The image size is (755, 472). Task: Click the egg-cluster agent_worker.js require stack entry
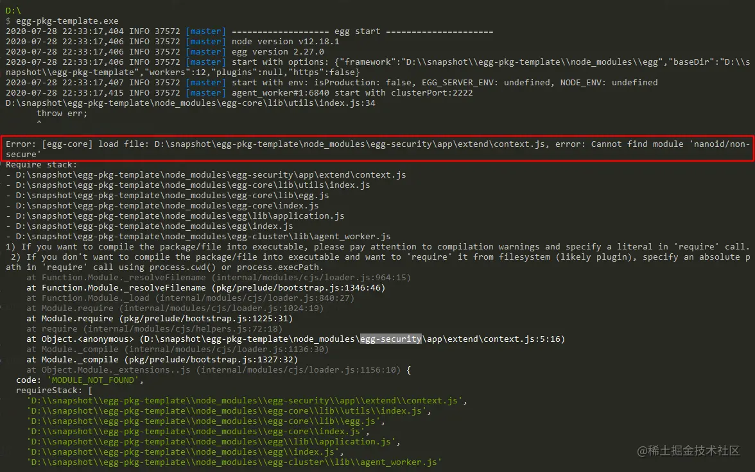tap(198, 236)
